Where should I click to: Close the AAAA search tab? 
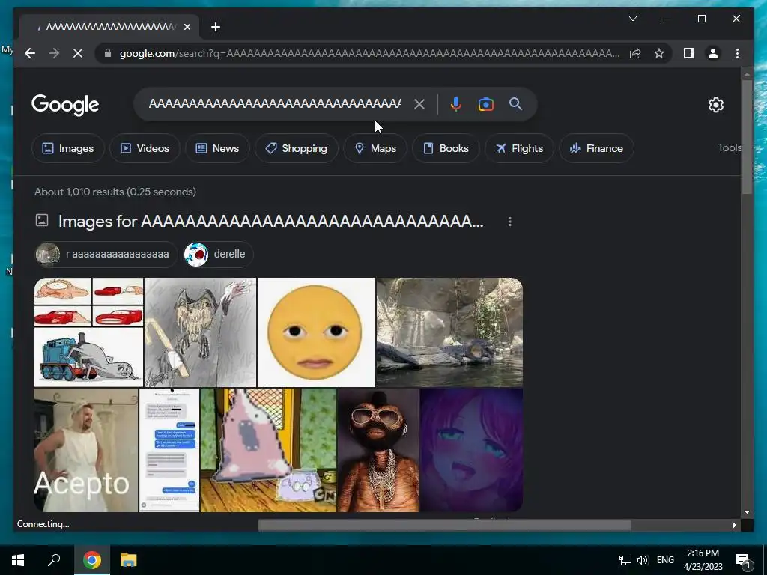coord(187,27)
